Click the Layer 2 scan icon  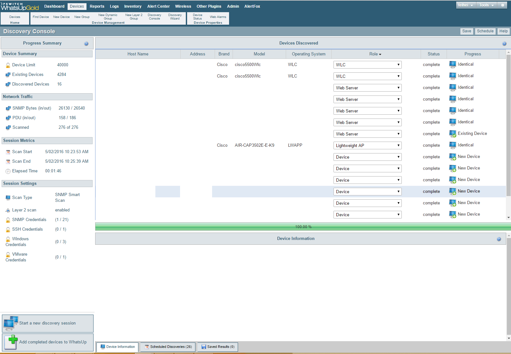tap(8, 210)
